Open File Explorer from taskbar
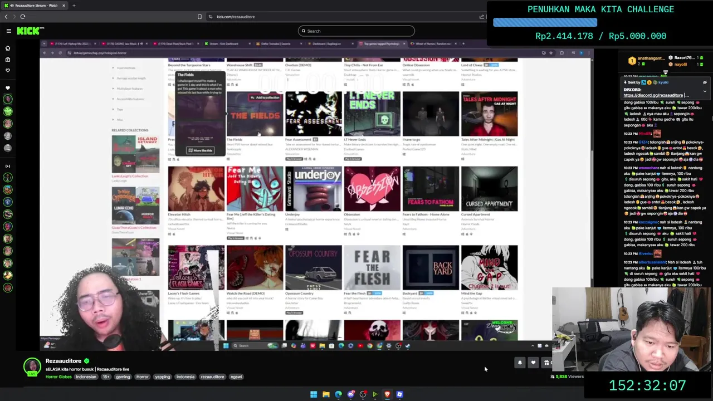713x401 pixels. 326,394
